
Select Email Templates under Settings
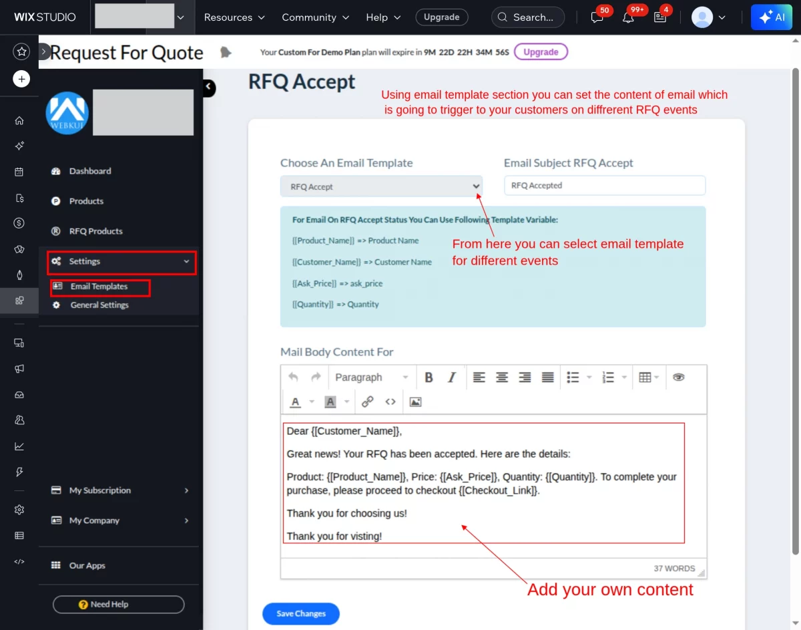click(99, 287)
